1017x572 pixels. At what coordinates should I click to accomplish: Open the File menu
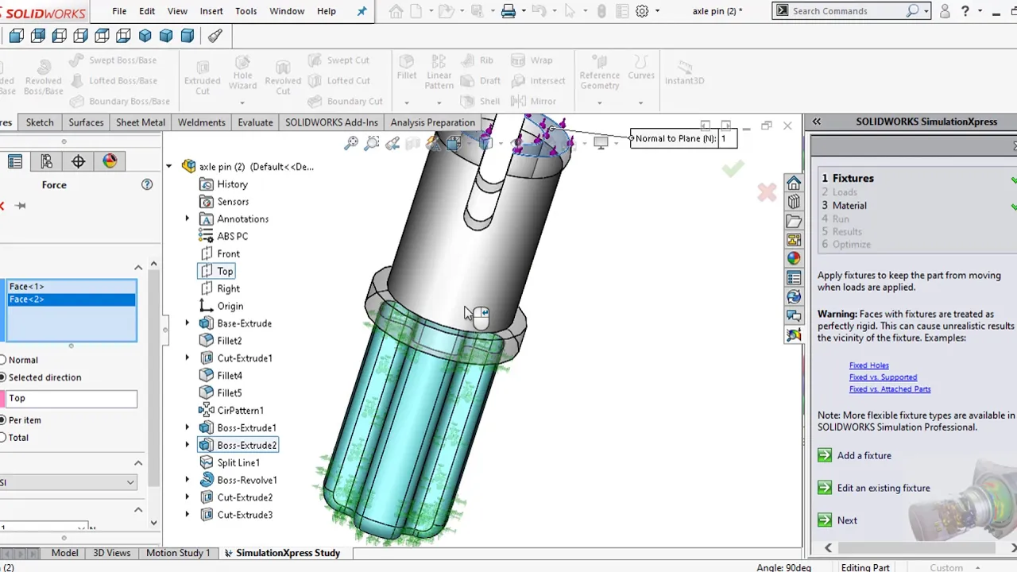pyautogui.click(x=119, y=11)
